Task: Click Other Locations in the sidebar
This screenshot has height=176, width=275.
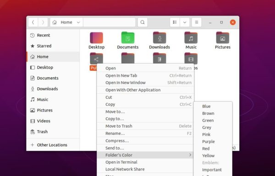Action: click(53, 145)
